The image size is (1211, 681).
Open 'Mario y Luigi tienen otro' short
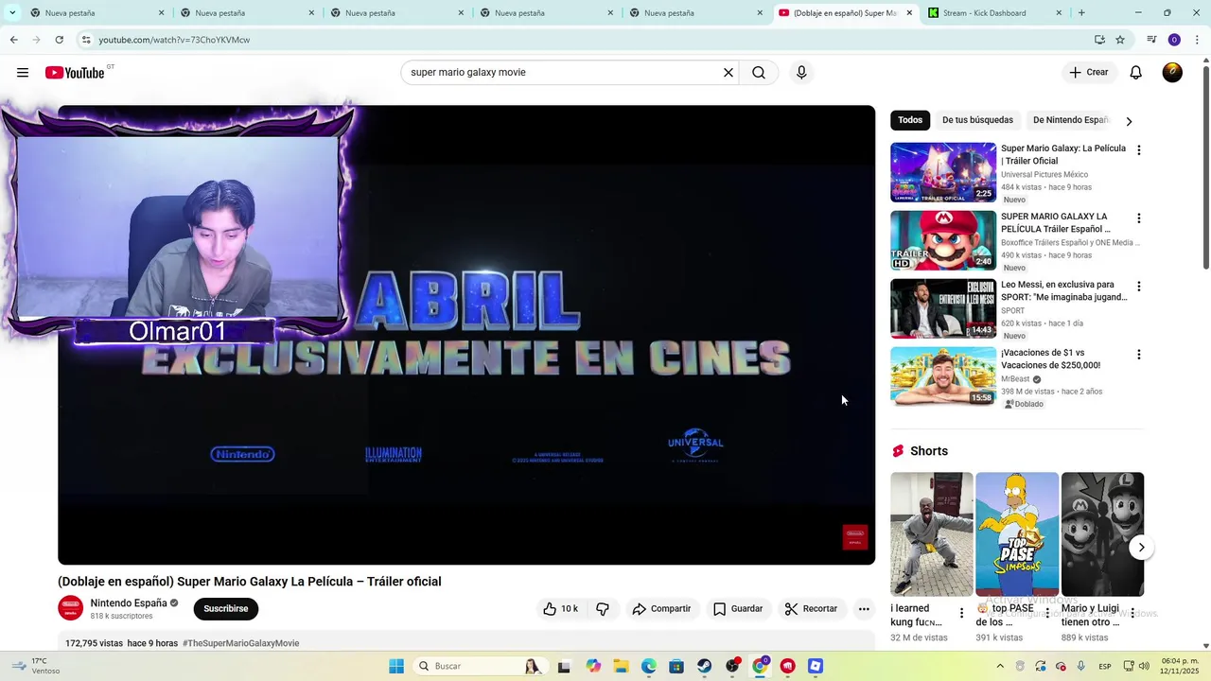[x=1102, y=534]
